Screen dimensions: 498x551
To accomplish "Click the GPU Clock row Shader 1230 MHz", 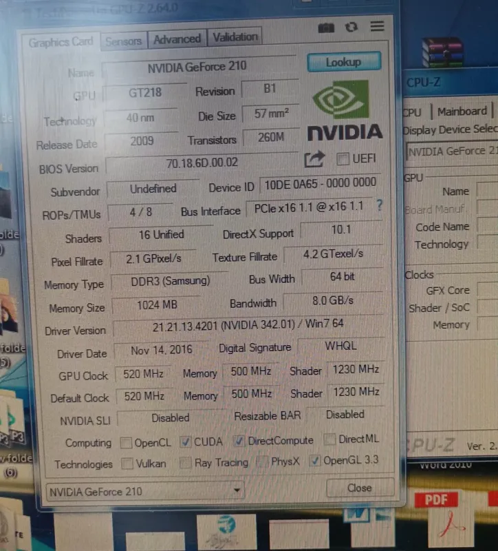I will click(356, 369).
